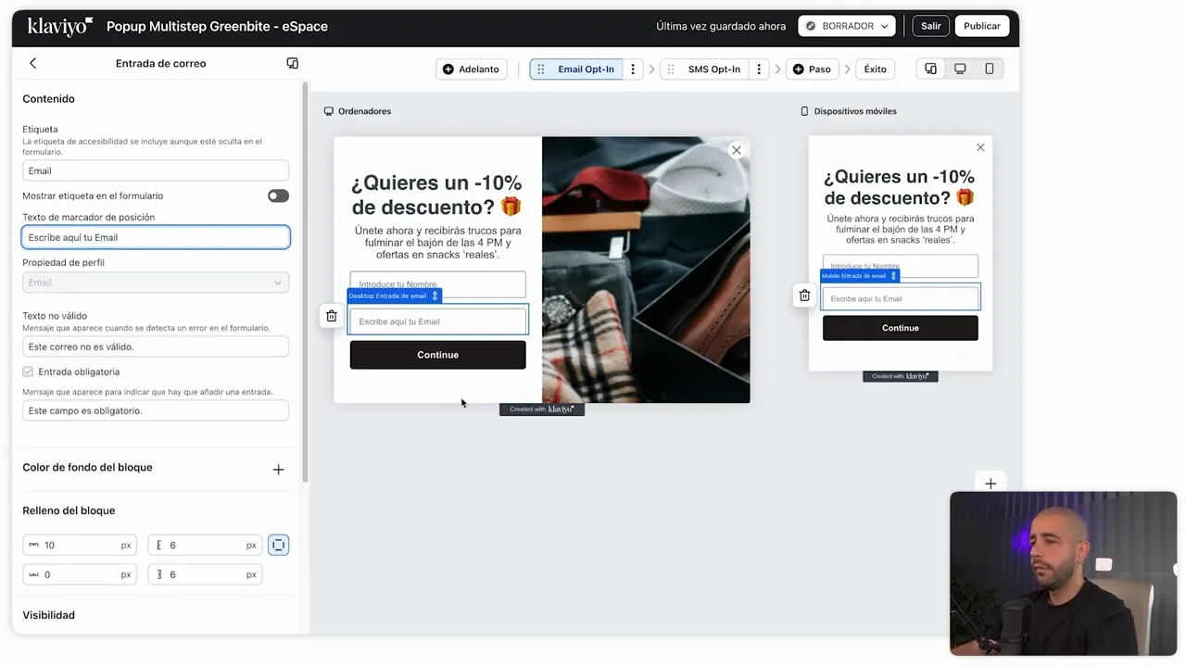This screenshot has width=1186, height=667.
Task: Edit the Este campo es obligatorio field
Action: [x=156, y=410]
